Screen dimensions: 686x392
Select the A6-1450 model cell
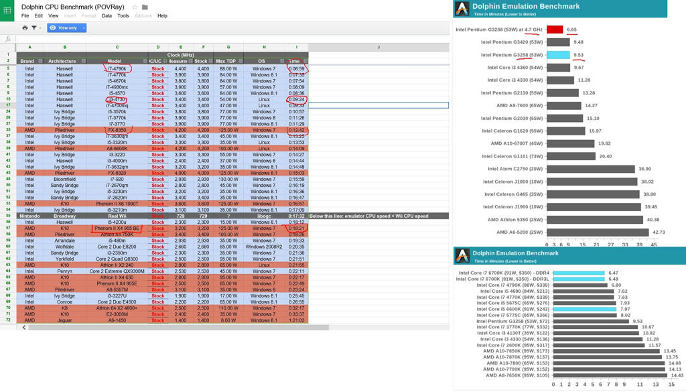[x=117, y=320]
